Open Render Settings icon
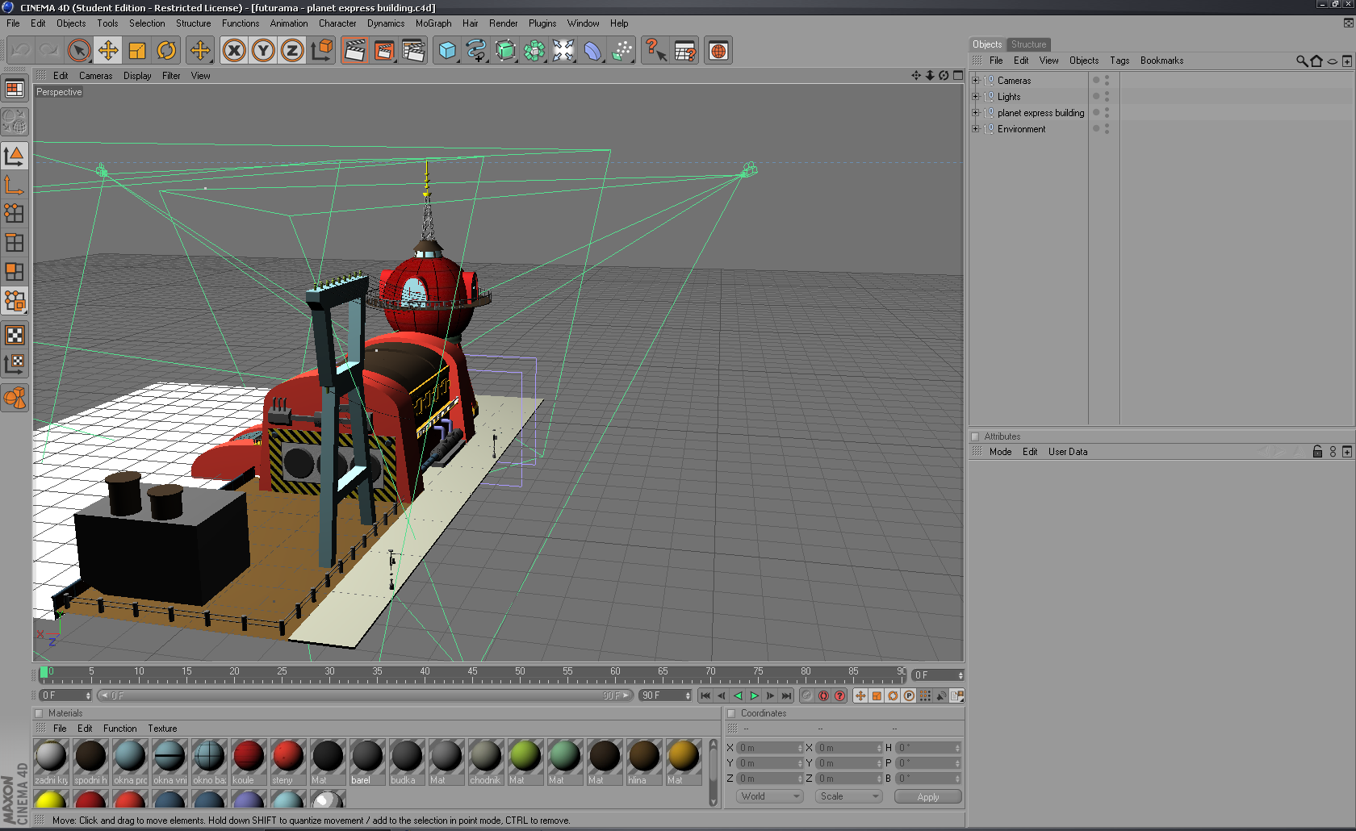1356x831 pixels. point(412,51)
